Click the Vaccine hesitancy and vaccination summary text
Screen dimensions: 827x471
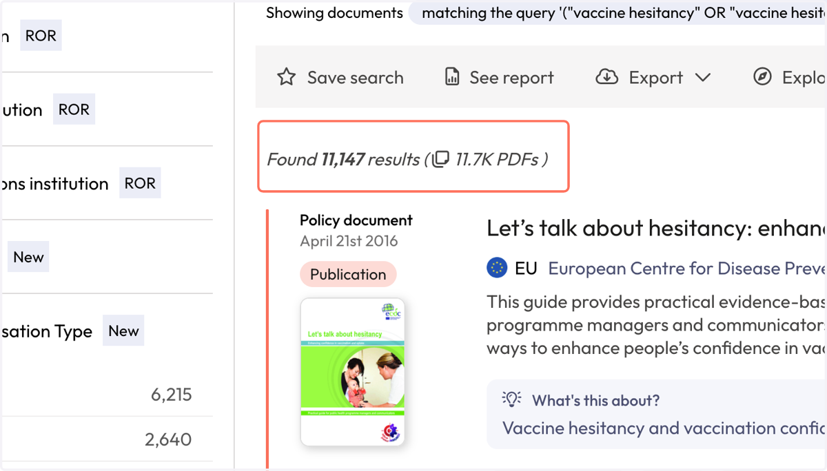(x=664, y=428)
